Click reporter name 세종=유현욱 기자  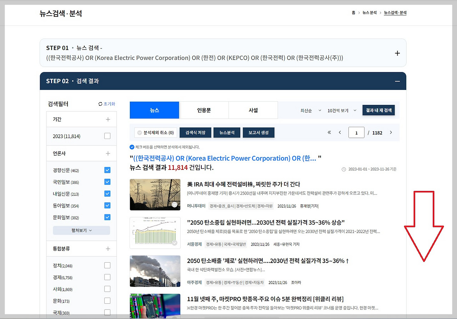click(286, 244)
